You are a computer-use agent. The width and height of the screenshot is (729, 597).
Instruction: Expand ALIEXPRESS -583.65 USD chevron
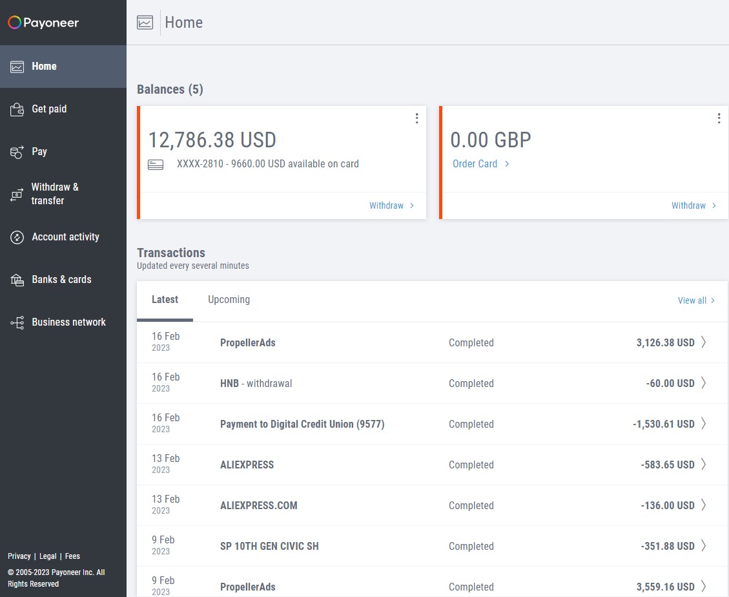703,465
